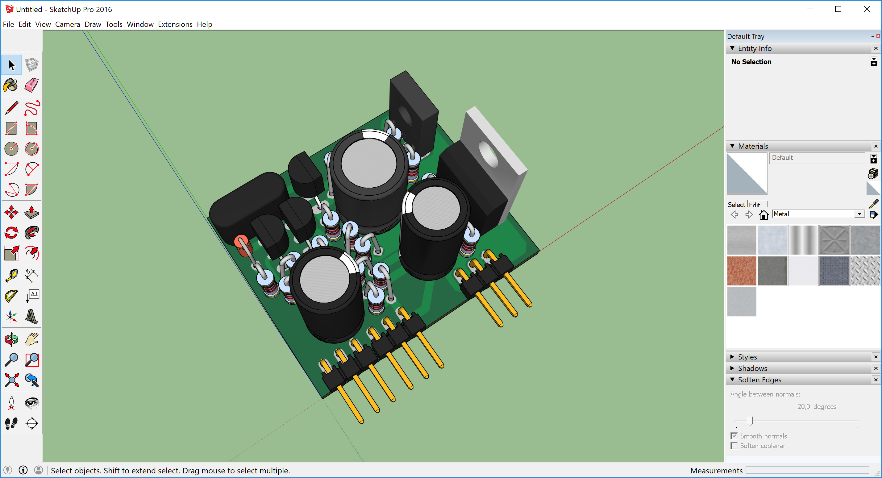The width and height of the screenshot is (882, 478).
Task: Activate the Push/Pull tool
Action: (x=31, y=213)
